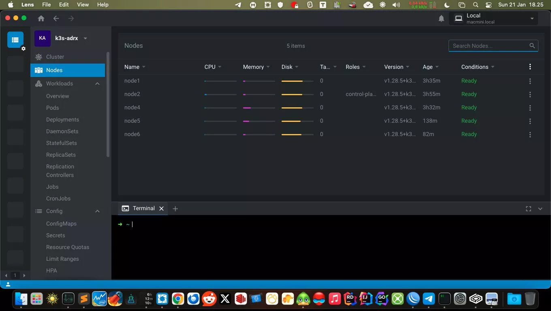Open Sublime Text from the Dock
The width and height of the screenshot is (551, 311).
click(84, 299)
